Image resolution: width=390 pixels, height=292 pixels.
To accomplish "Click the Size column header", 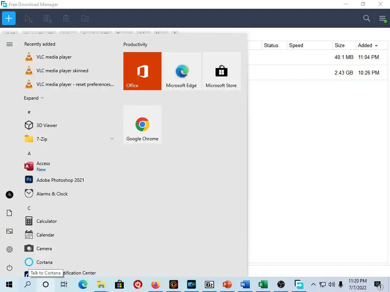I will pos(344,46).
